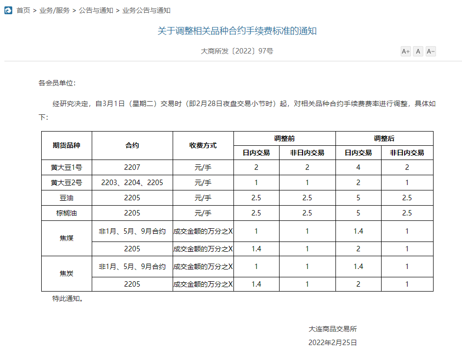Click the 焦煤 product cell
The image size is (462, 349).
click(x=66, y=238)
